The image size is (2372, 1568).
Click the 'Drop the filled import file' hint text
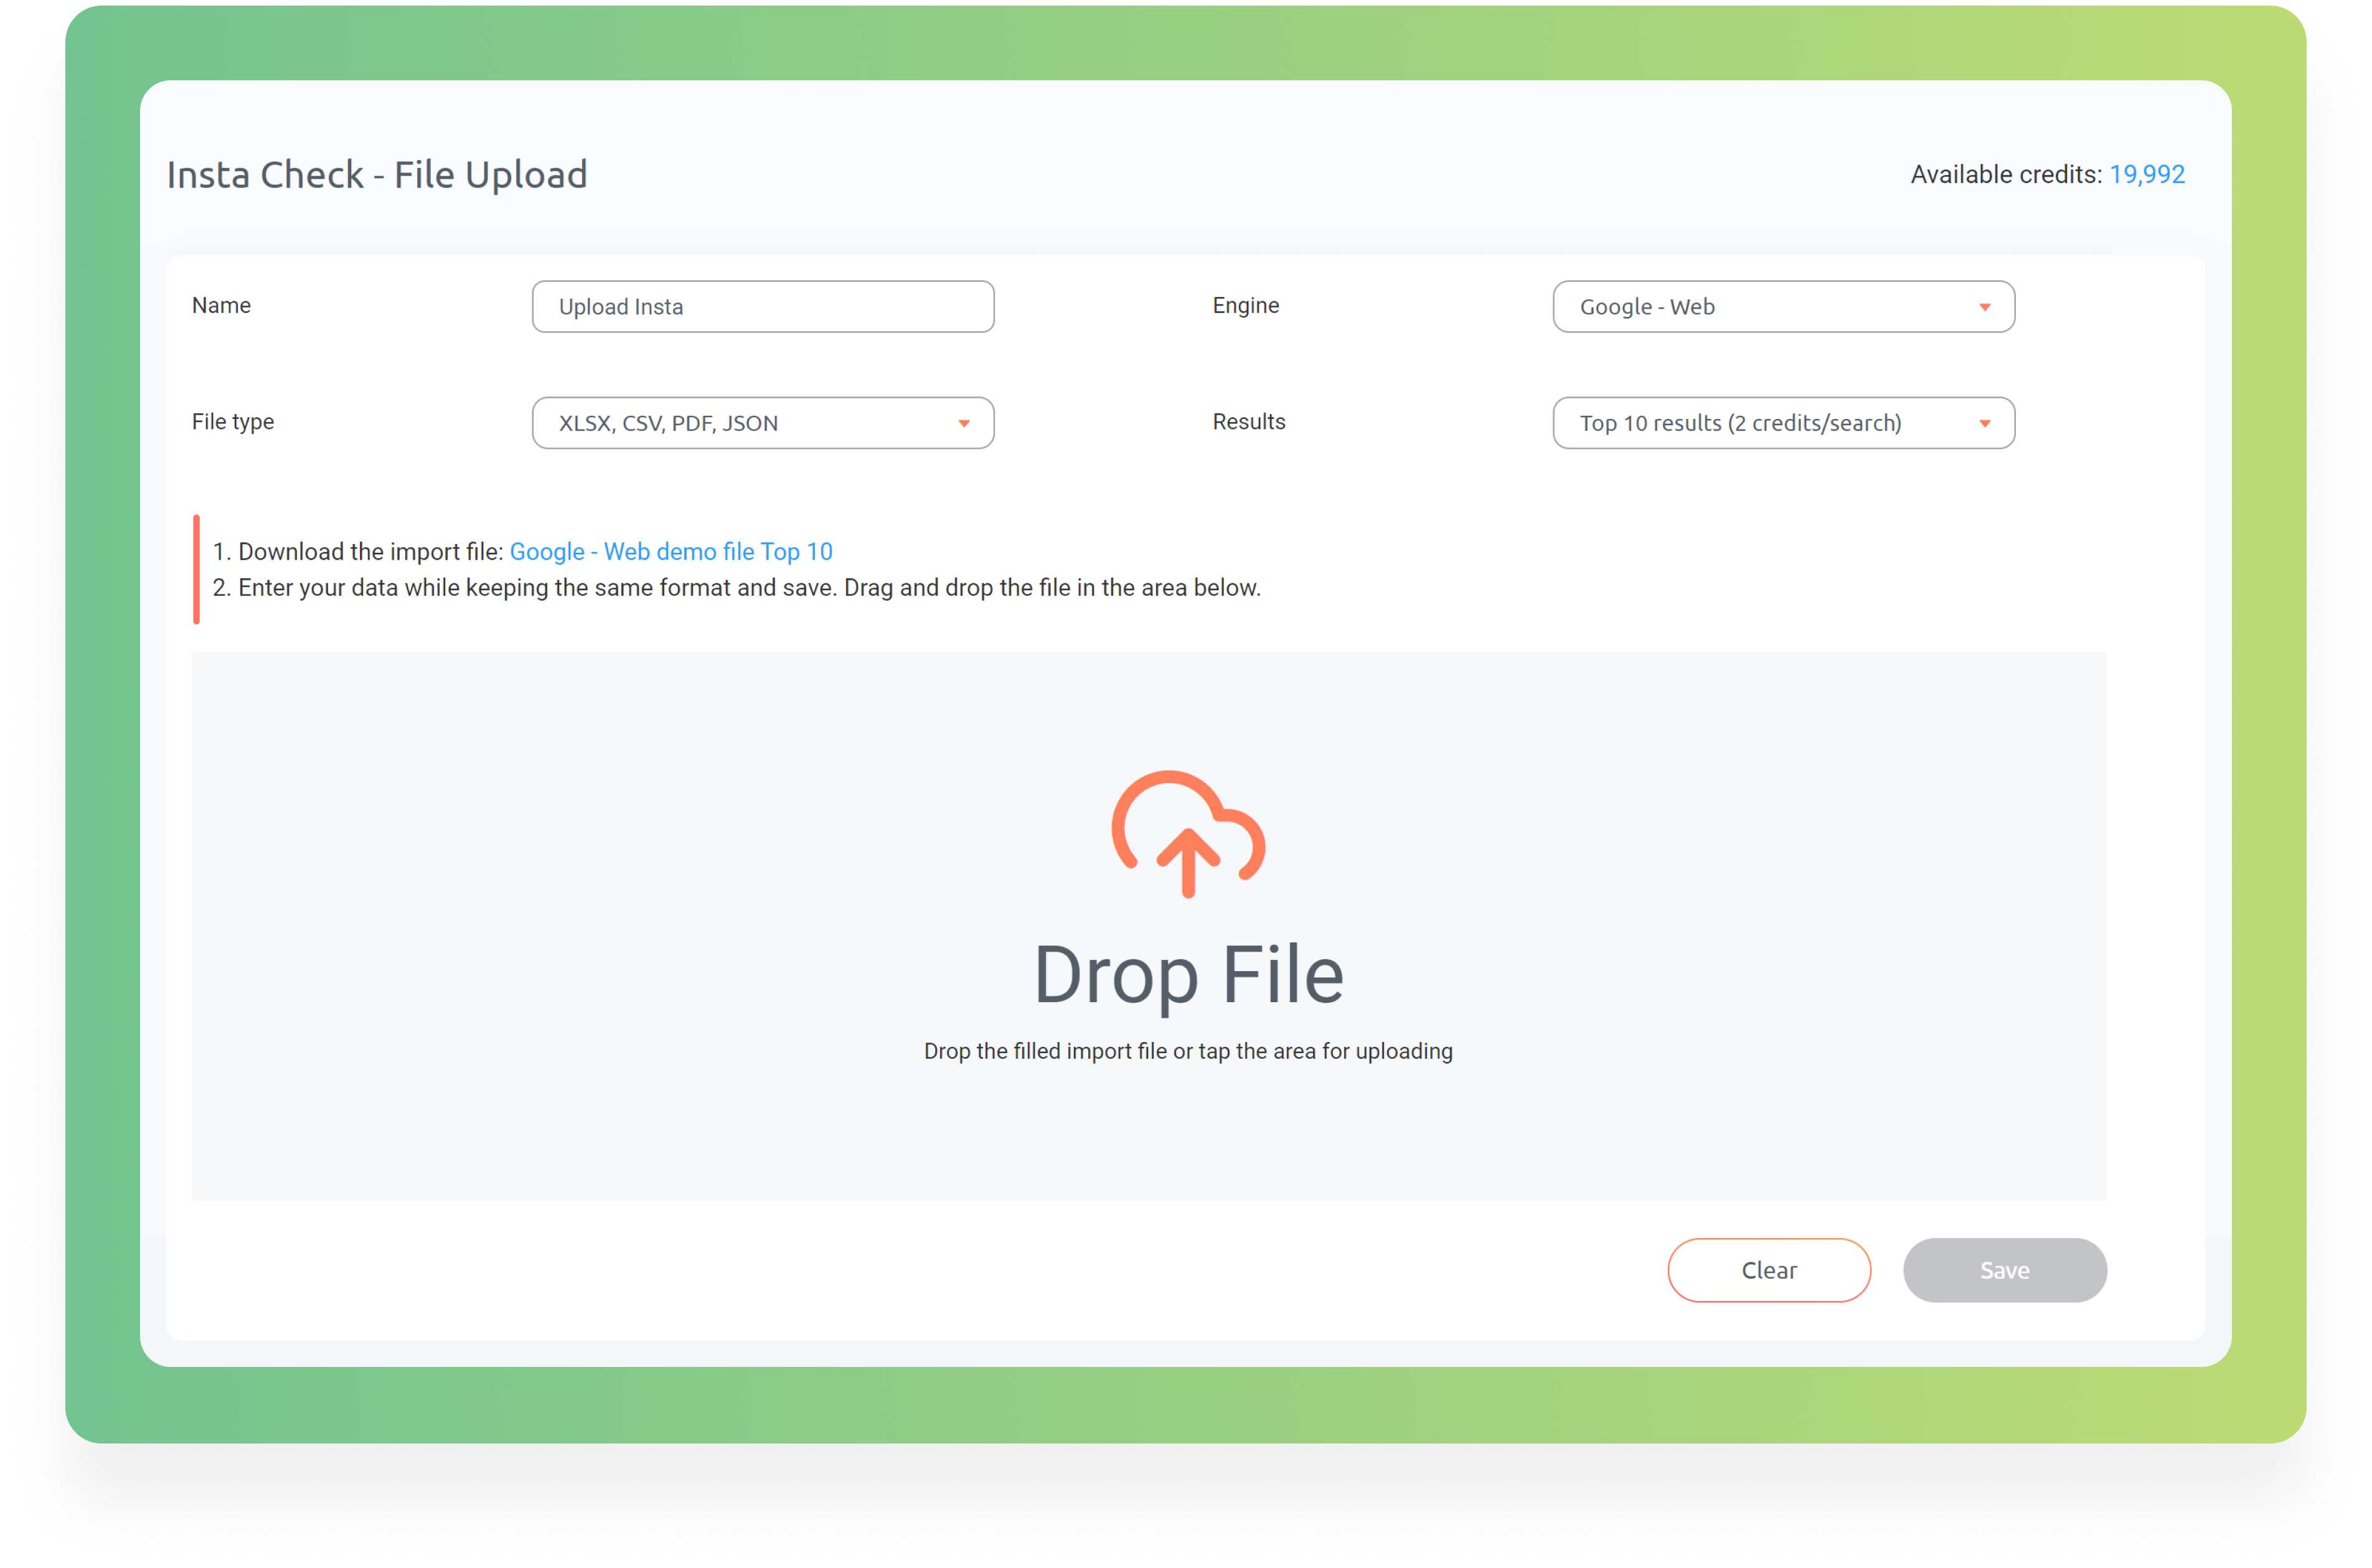[x=1188, y=1051]
